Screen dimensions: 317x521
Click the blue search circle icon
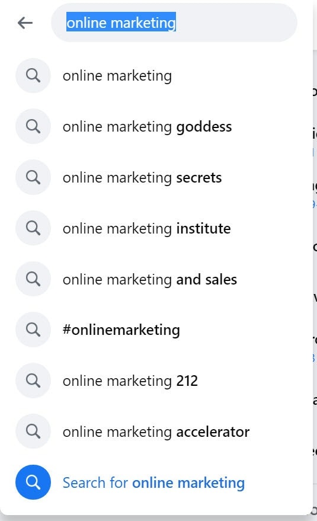click(33, 482)
